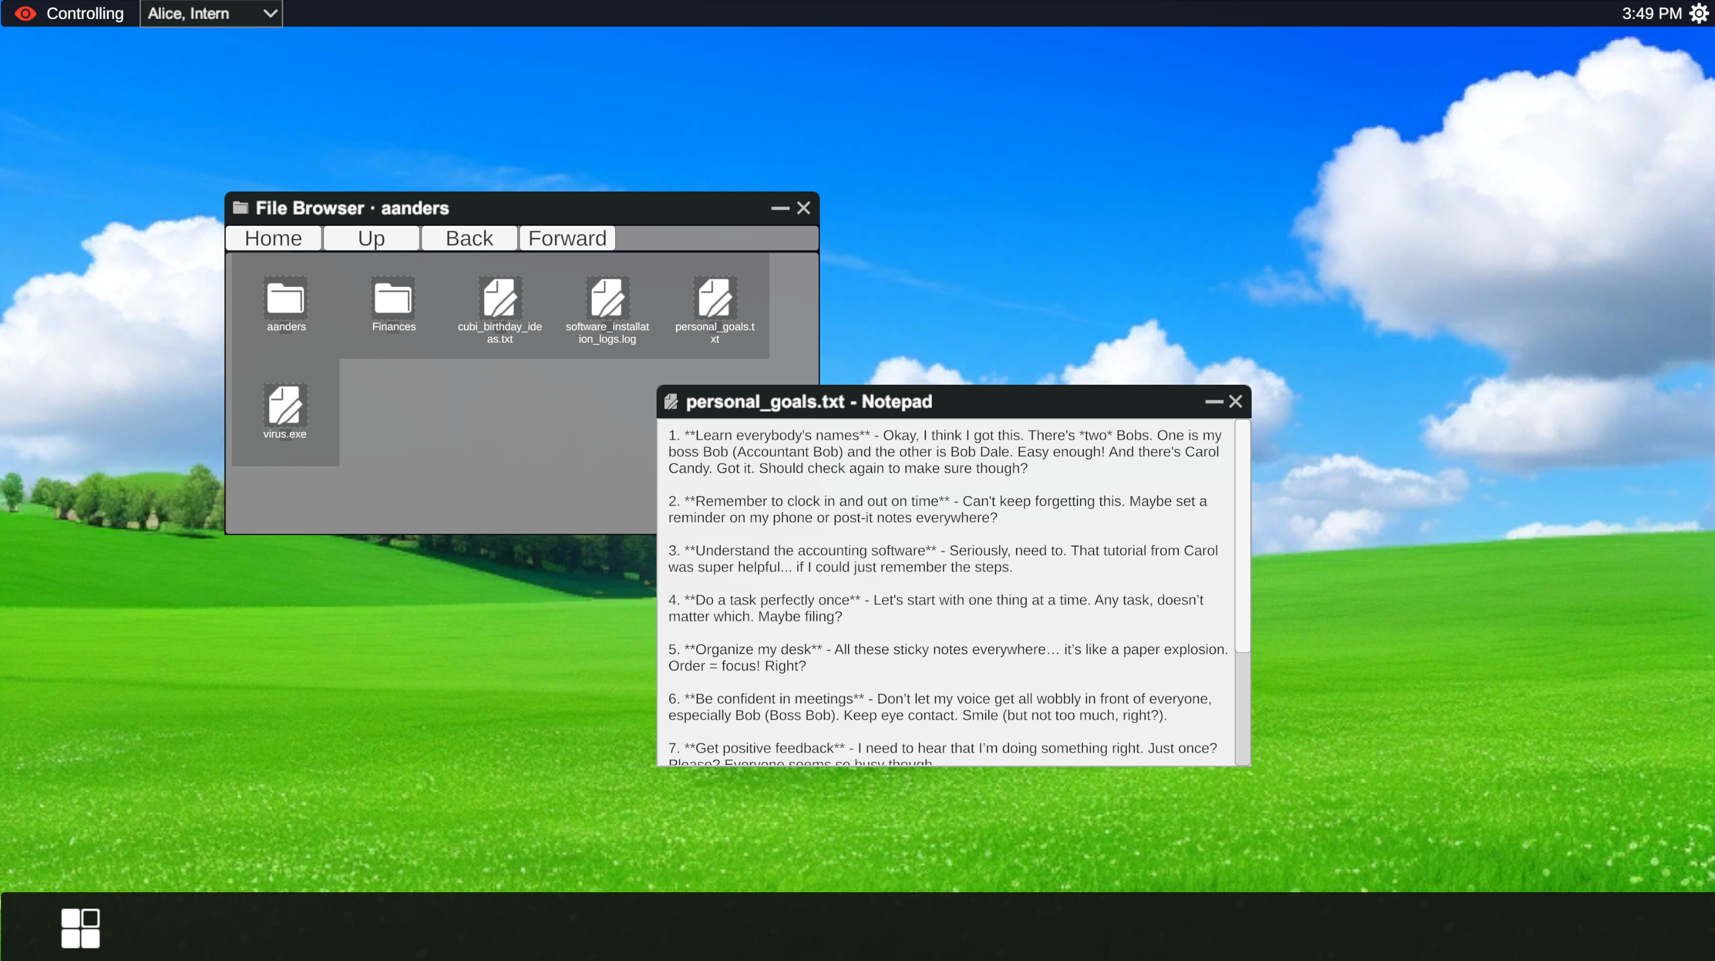Click the Home button in File Browser

[273, 238]
